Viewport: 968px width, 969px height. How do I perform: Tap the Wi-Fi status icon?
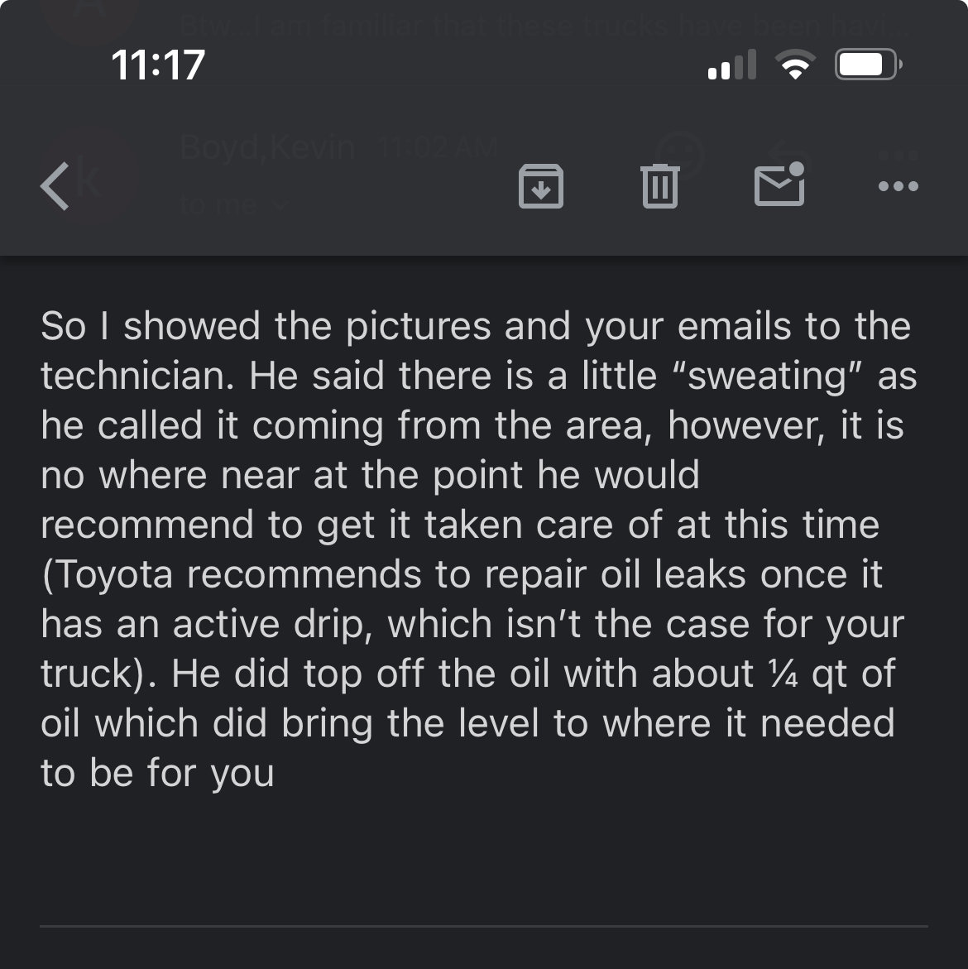[x=795, y=65]
